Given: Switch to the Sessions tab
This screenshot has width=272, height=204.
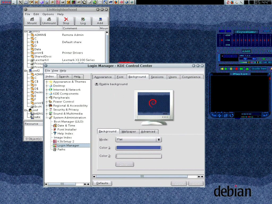Looking at the screenshot, I should 157,77.
